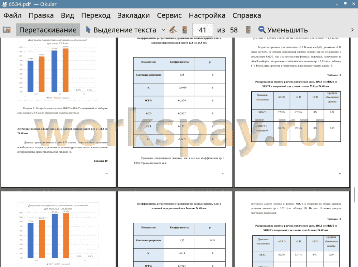The image size is (358, 267).
Task: Click the '99,3%' cell in Таблица 11
Action: click(299, 131)
